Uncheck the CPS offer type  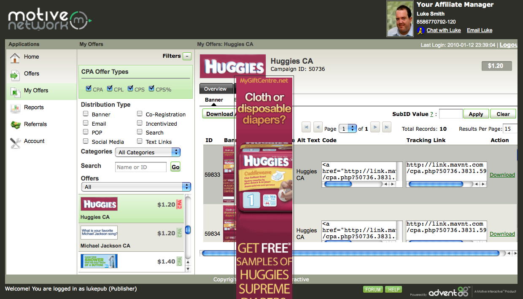pyautogui.click(x=130, y=89)
